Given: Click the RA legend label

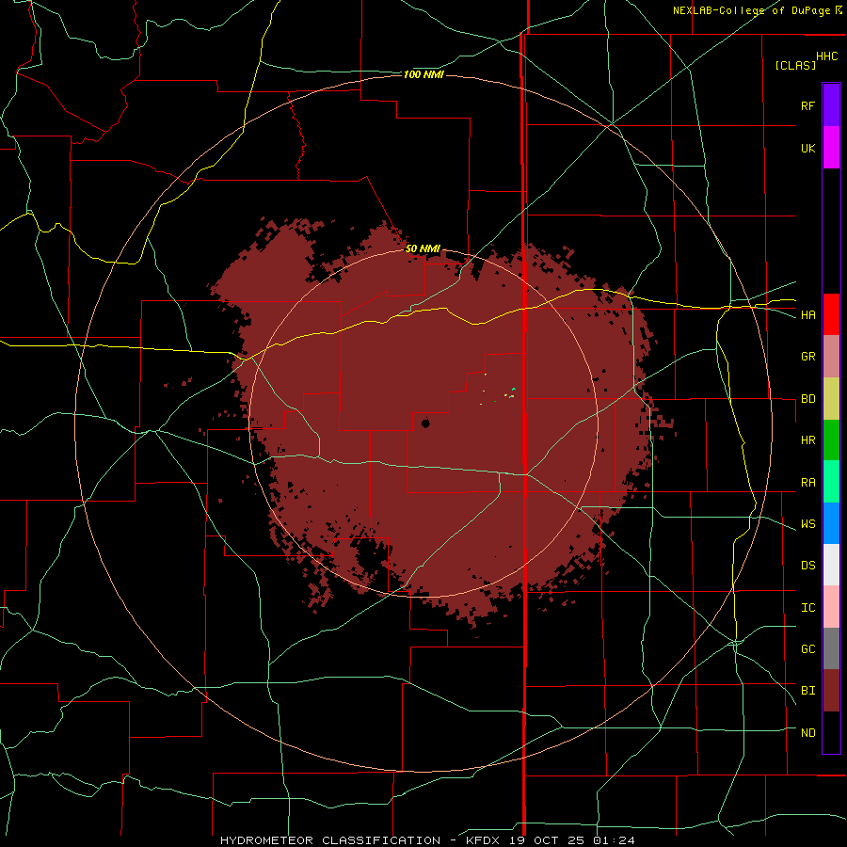Looking at the screenshot, I should tap(807, 483).
